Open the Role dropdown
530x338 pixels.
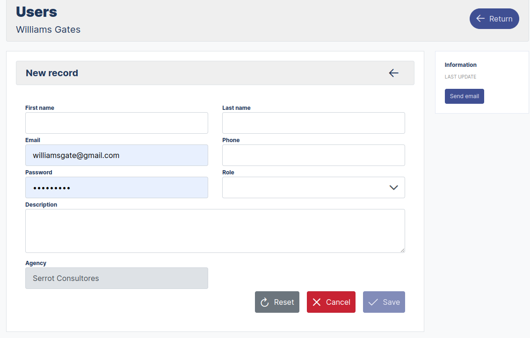[x=313, y=187]
